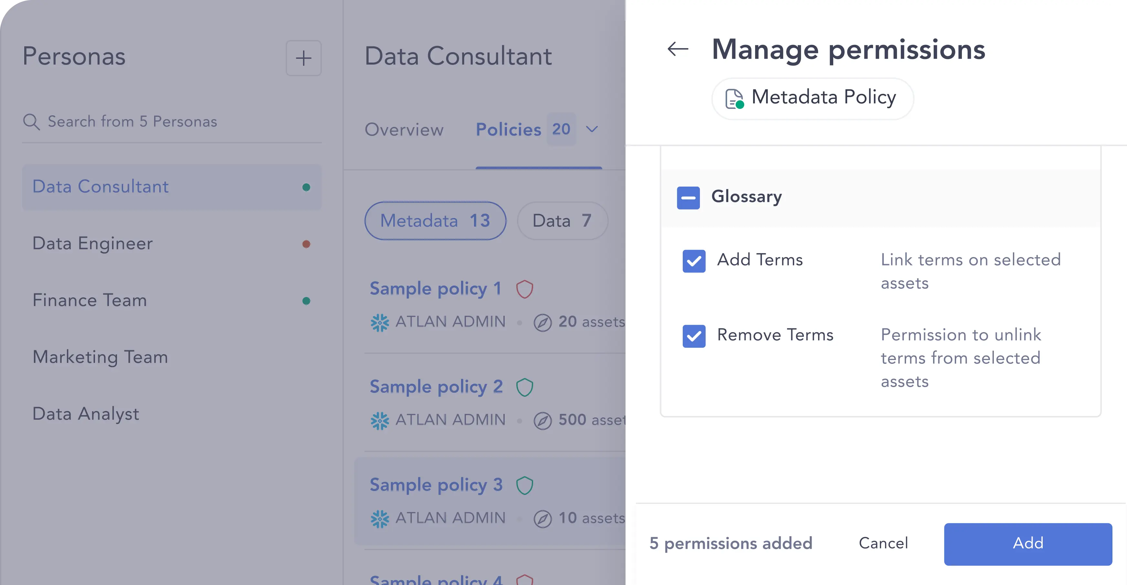Screen dimensions: 1127x585
Task: Switch to the Overview tab
Action: click(404, 129)
